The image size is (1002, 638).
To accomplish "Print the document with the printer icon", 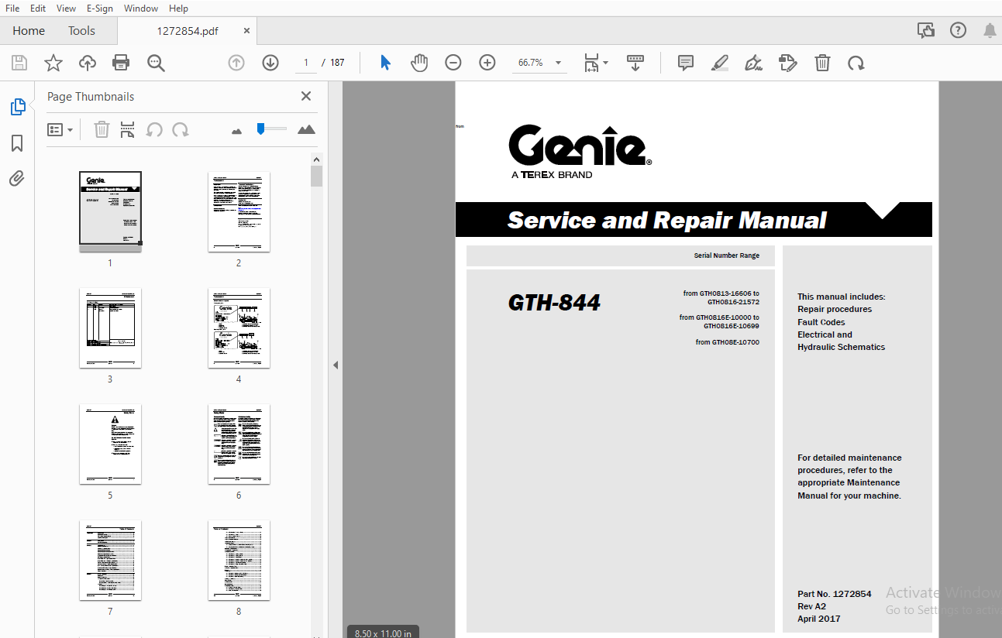I will [x=121, y=63].
